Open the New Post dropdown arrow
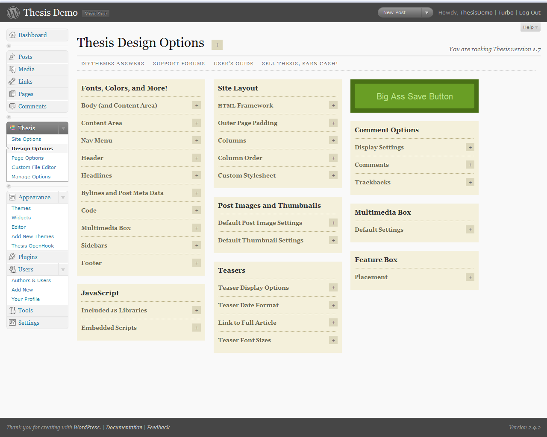 (x=426, y=13)
